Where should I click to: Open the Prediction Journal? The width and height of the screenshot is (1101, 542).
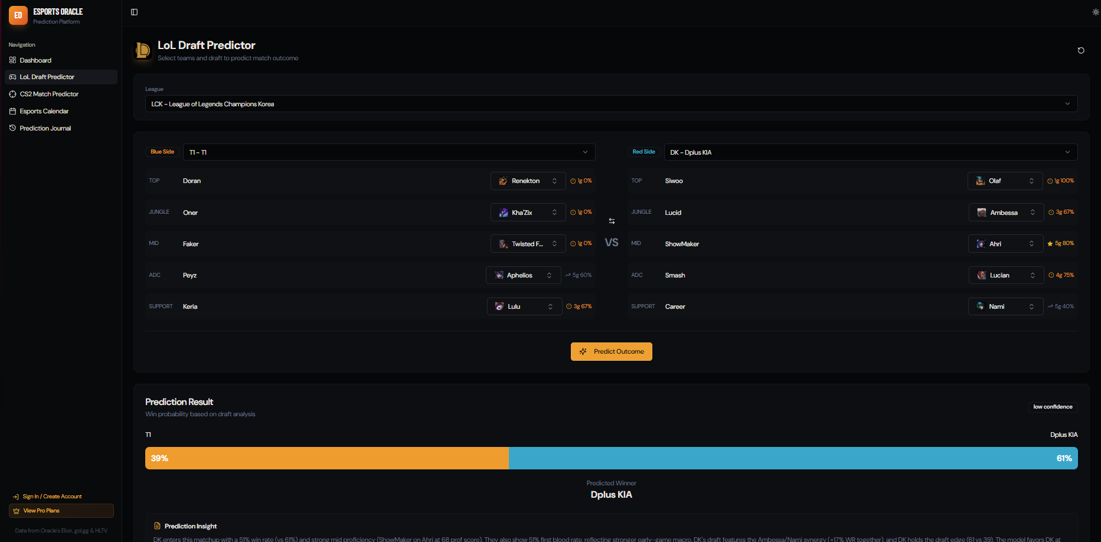point(45,128)
